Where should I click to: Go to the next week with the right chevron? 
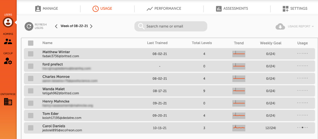(91, 26)
